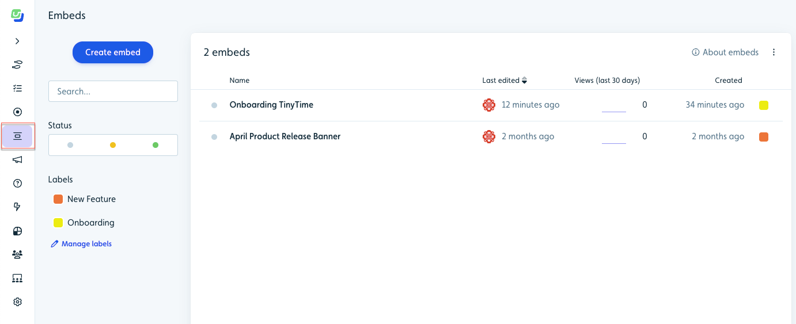Click the pencil icon beside Manage labels
This screenshot has height=324, width=796.
(x=55, y=244)
